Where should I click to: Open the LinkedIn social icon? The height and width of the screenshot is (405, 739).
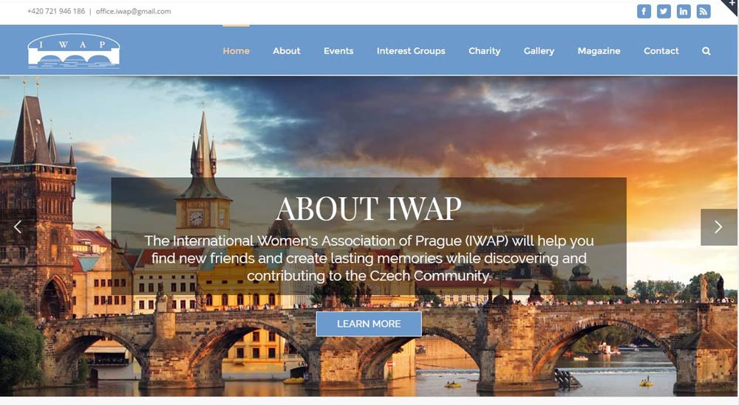pos(684,11)
